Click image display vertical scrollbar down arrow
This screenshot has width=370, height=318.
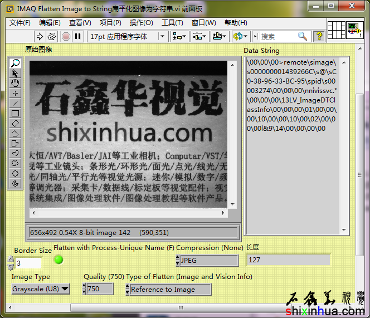pos(232,204)
